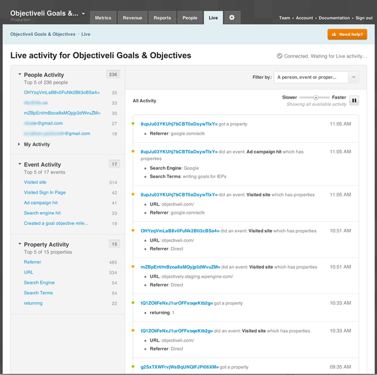Open 8upJu03YKUhj7bCBT0aDsywTlxY= in got a property entry
Viewport: 377px width, 375px height.
tap(179, 124)
